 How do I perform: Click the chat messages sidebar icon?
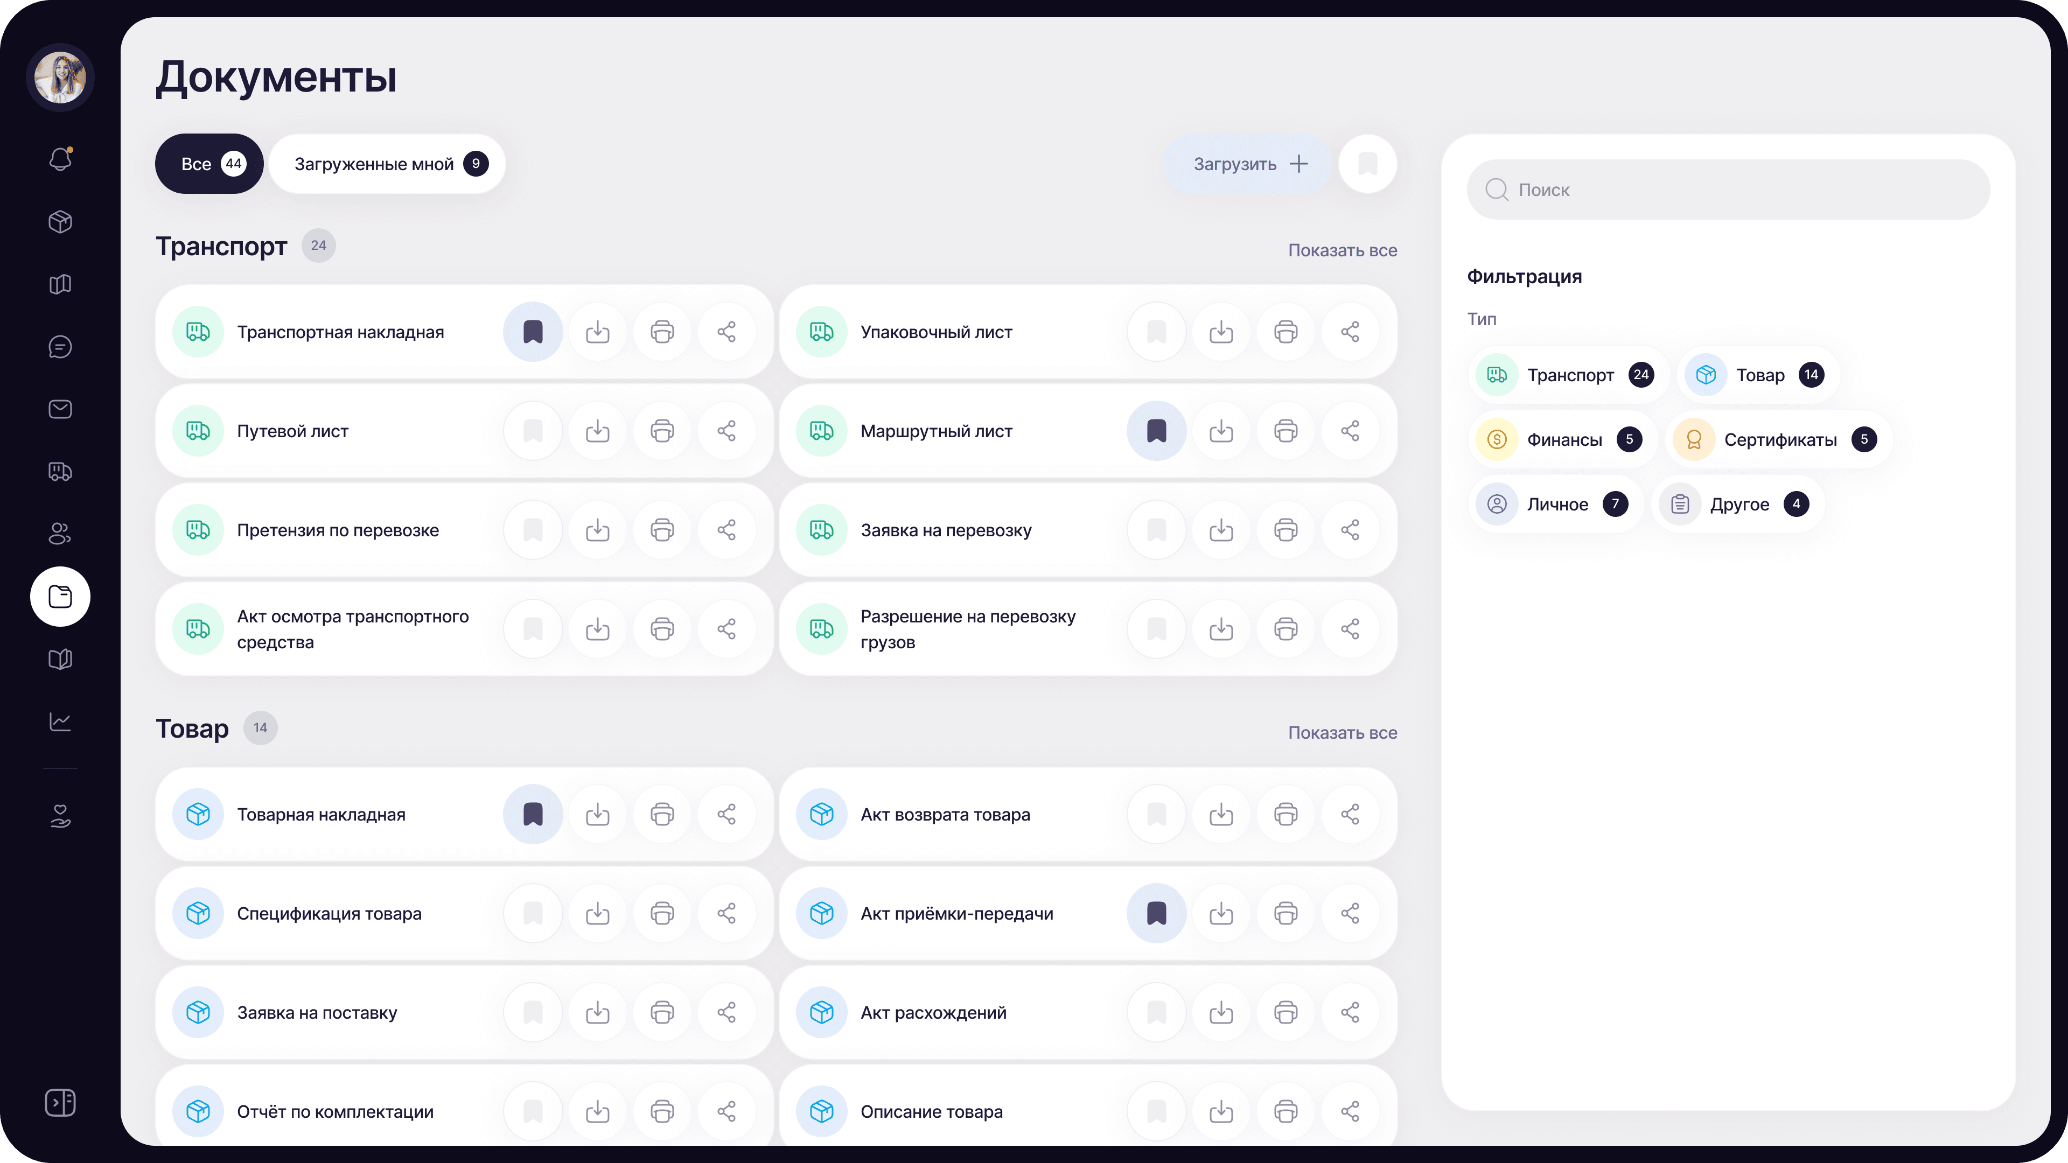(x=60, y=347)
